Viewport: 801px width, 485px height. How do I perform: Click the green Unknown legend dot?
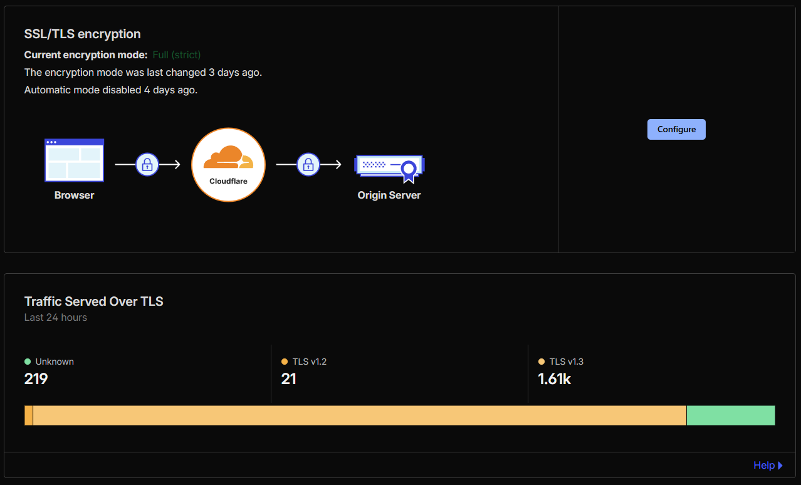[28, 362]
